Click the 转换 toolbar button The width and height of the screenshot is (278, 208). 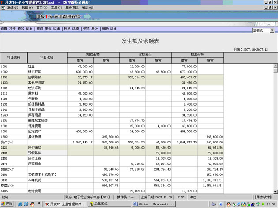(67, 29)
